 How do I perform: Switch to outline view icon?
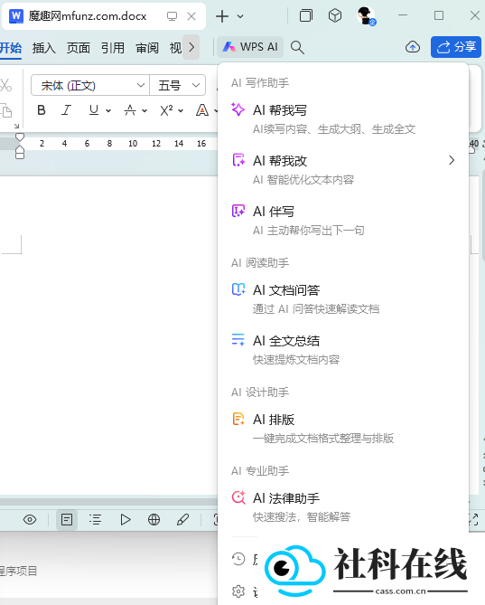95,520
